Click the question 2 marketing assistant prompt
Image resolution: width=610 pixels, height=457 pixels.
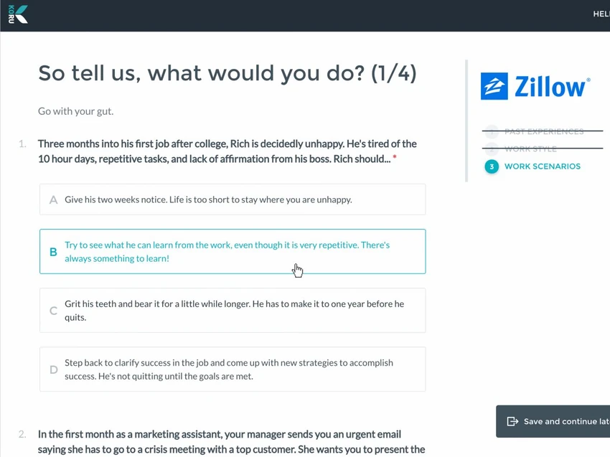coord(231,442)
